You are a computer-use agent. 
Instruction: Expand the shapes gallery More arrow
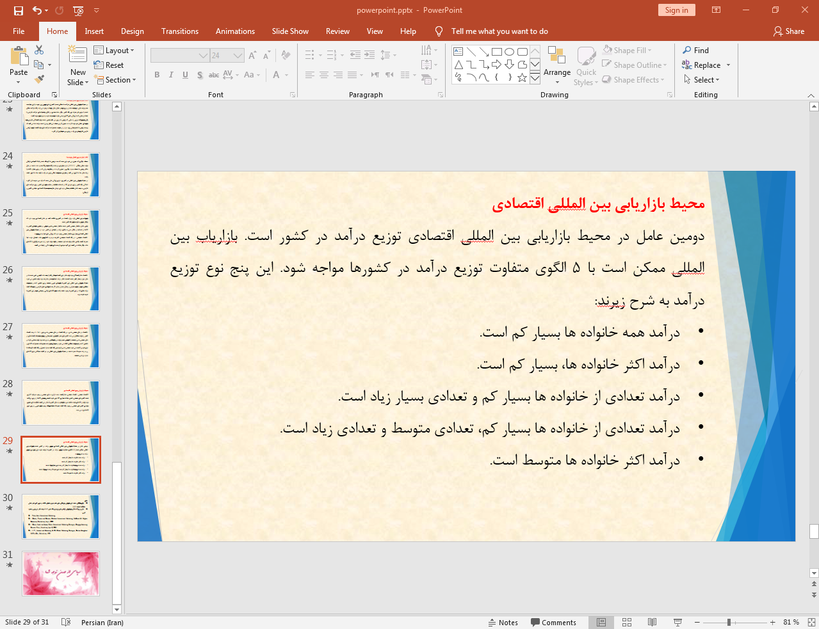(x=535, y=78)
